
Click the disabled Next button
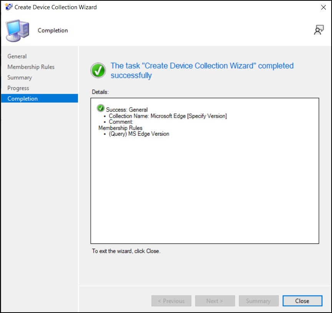coord(215,301)
